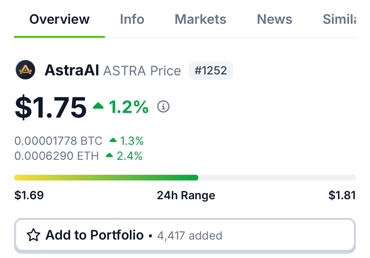The width and height of the screenshot is (370, 258).
Task: Go to the News tab
Action: point(274,19)
